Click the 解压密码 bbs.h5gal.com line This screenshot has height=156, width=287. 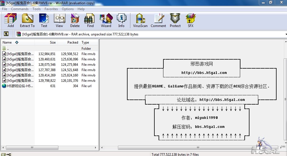pos(198,127)
